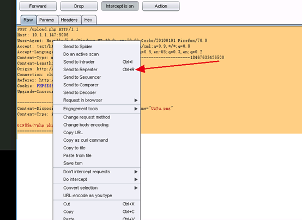Click the UzJu.png filename text

[161, 109]
